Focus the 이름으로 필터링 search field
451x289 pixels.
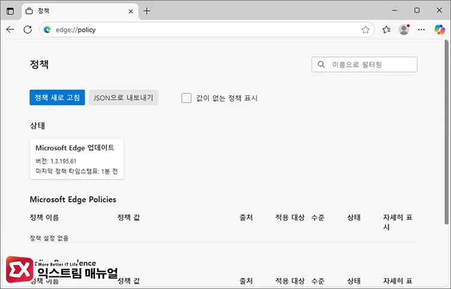[364, 64]
